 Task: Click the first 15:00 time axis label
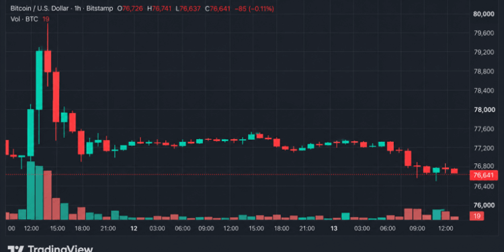57,228
